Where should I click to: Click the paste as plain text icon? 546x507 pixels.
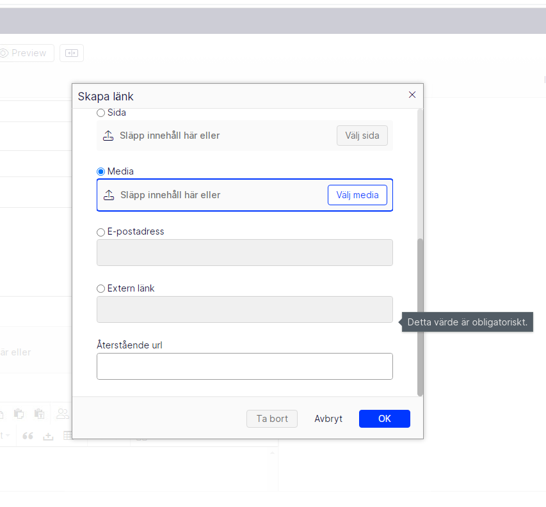39,414
